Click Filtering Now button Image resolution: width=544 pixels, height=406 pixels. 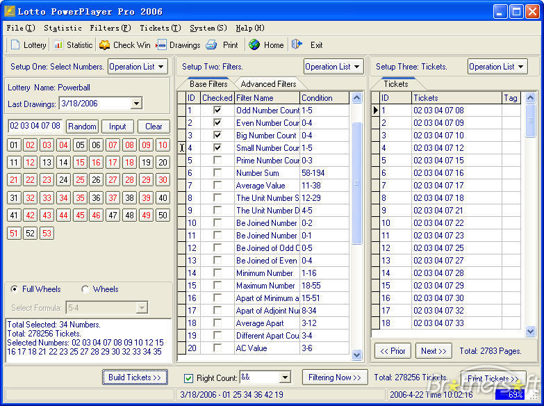click(335, 377)
